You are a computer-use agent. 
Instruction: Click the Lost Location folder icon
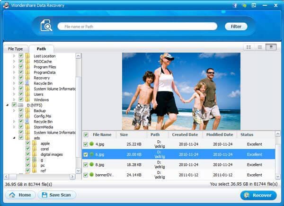(x=27, y=56)
